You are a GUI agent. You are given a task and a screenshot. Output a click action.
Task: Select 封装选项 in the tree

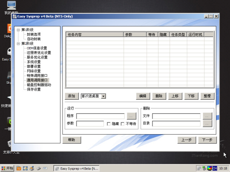tap(34, 34)
